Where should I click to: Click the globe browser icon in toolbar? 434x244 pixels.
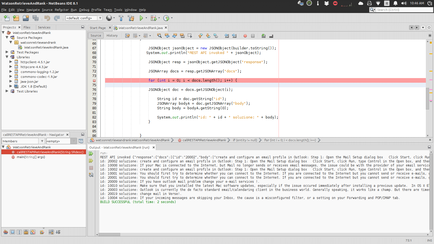(109, 18)
